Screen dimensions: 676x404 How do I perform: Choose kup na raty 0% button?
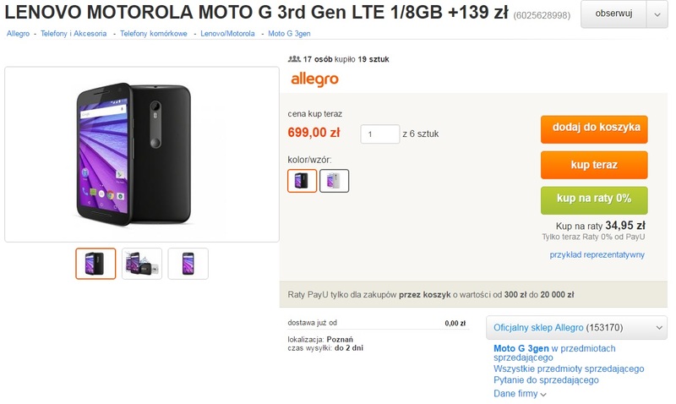tap(594, 200)
